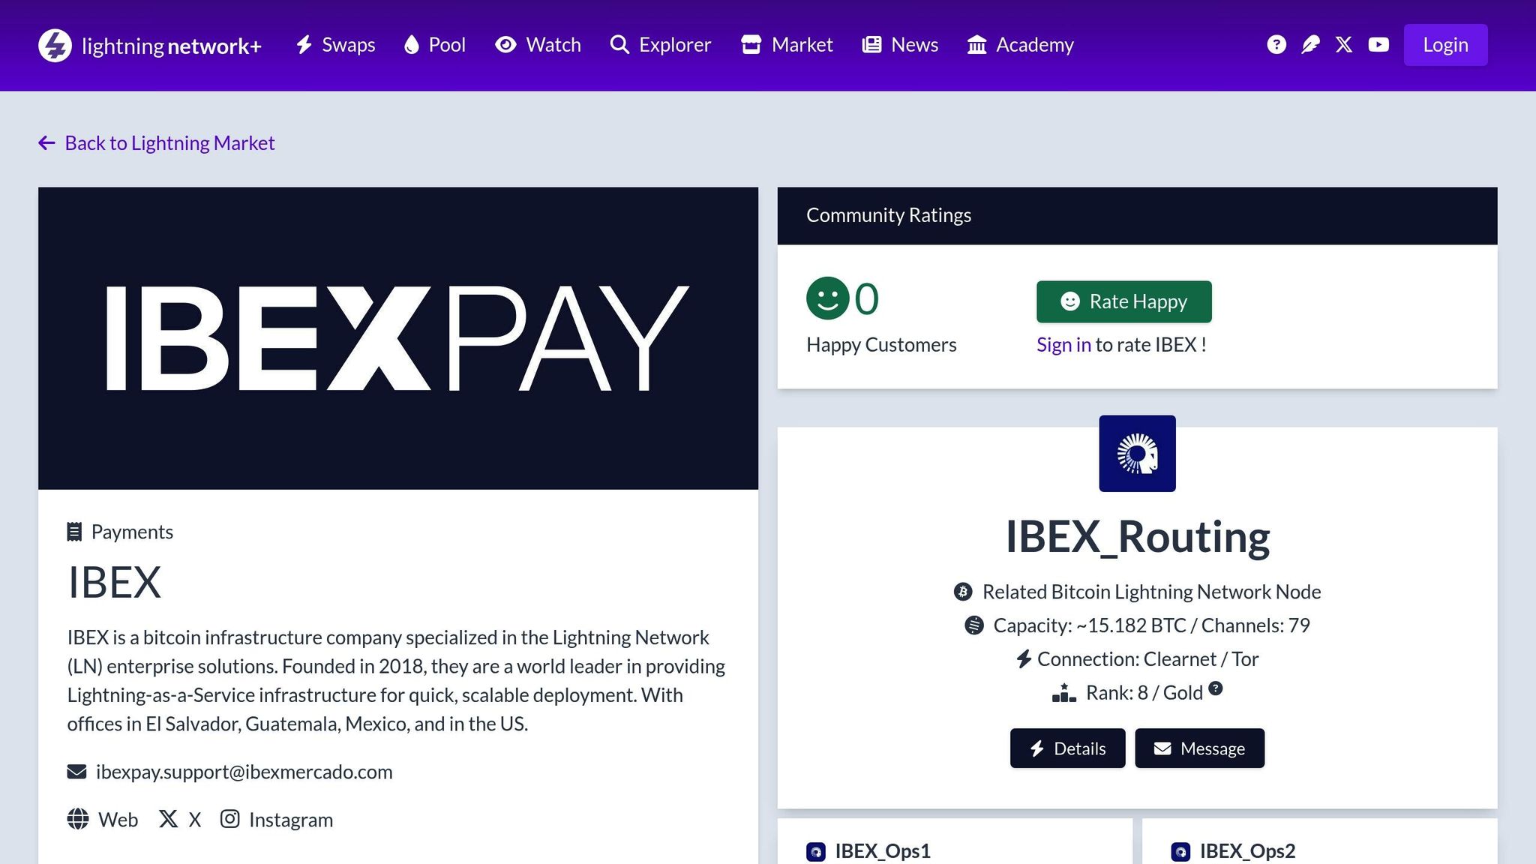This screenshot has height=864, width=1536.
Task: Click the globe icon next to Web
Action: pos(78,819)
